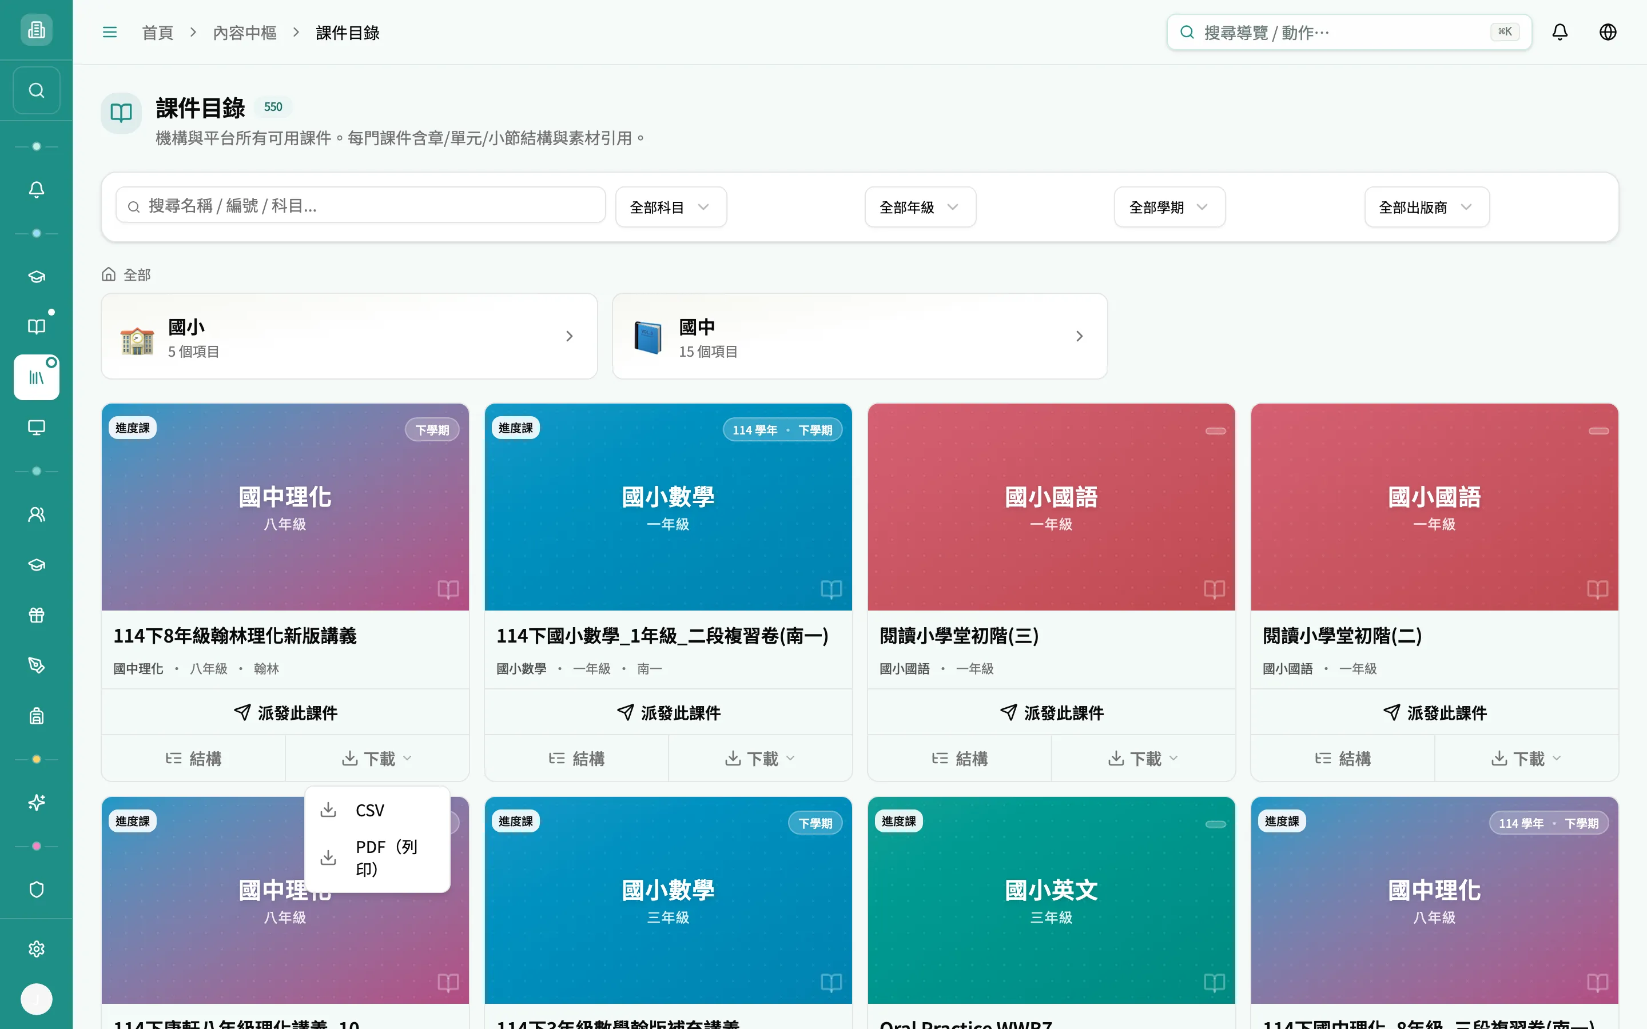Open 下載 dropdown for 114下8年級翰林理化新版講義
The width and height of the screenshot is (1647, 1029).
click(377, 758)
